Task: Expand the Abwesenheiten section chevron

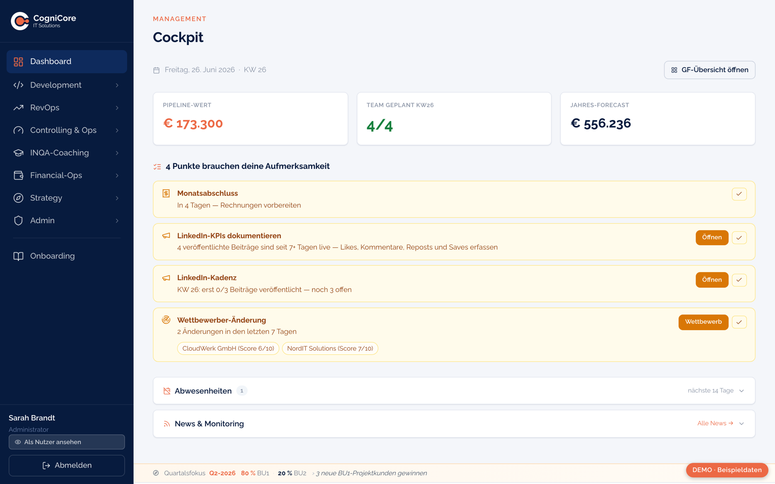Action: click(742, 391)
